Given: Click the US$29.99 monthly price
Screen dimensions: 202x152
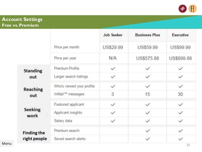Looking at the screenshot, I should click(x=113, y=47).
